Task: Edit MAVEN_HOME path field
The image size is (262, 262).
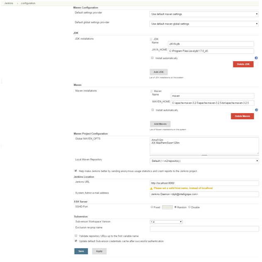Action: coord(213,103)
